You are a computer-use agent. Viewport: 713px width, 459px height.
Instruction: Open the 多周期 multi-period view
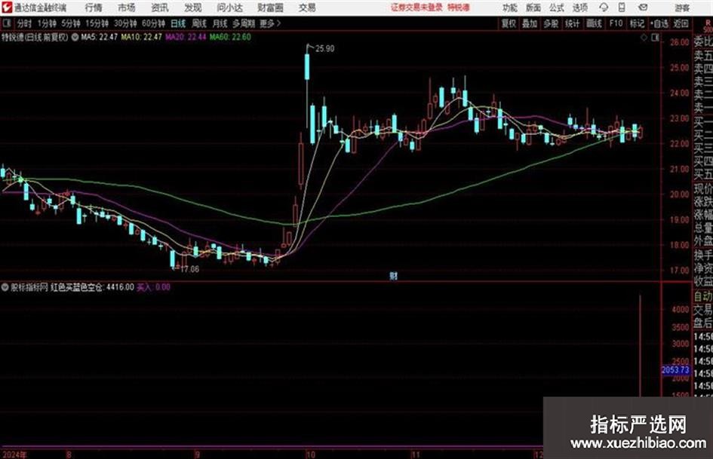tap(244, 23)
